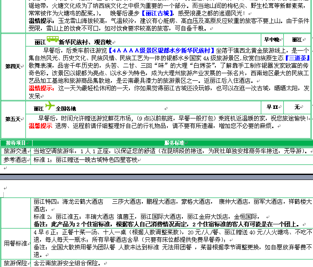Click the 旅游交通 row label
The width and height of the screenshot is (313, 267).
click(x=15, y=151)
